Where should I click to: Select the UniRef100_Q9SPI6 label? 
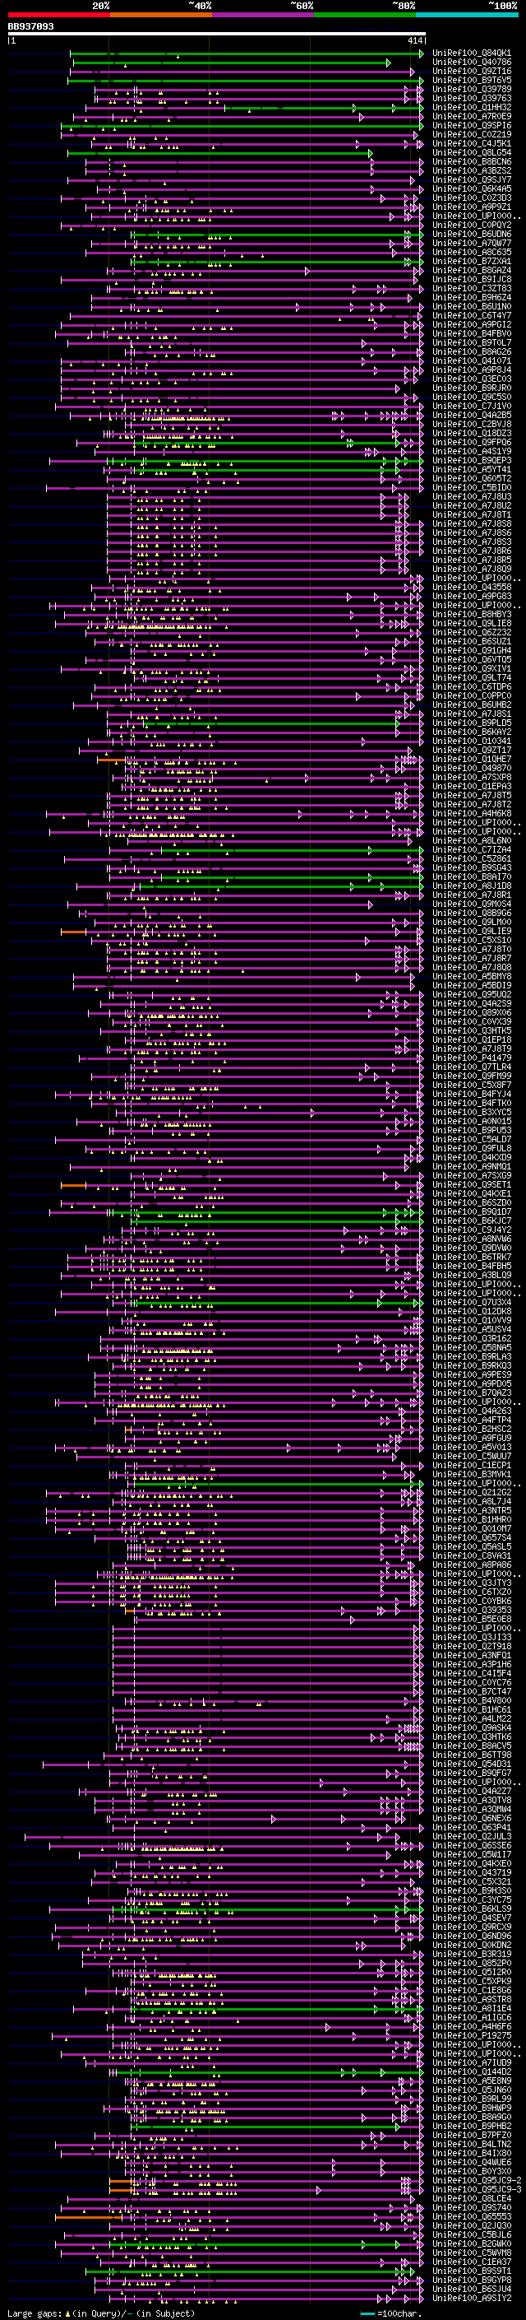click(472, 125)
